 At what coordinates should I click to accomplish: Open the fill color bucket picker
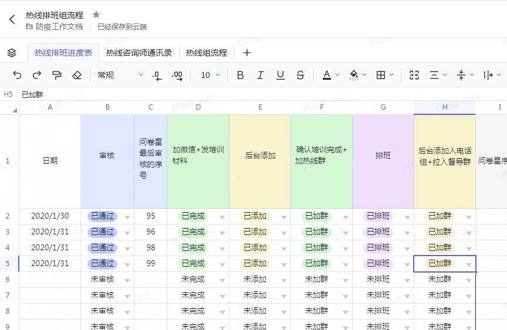pyautogui.click(x=354, y=75)
